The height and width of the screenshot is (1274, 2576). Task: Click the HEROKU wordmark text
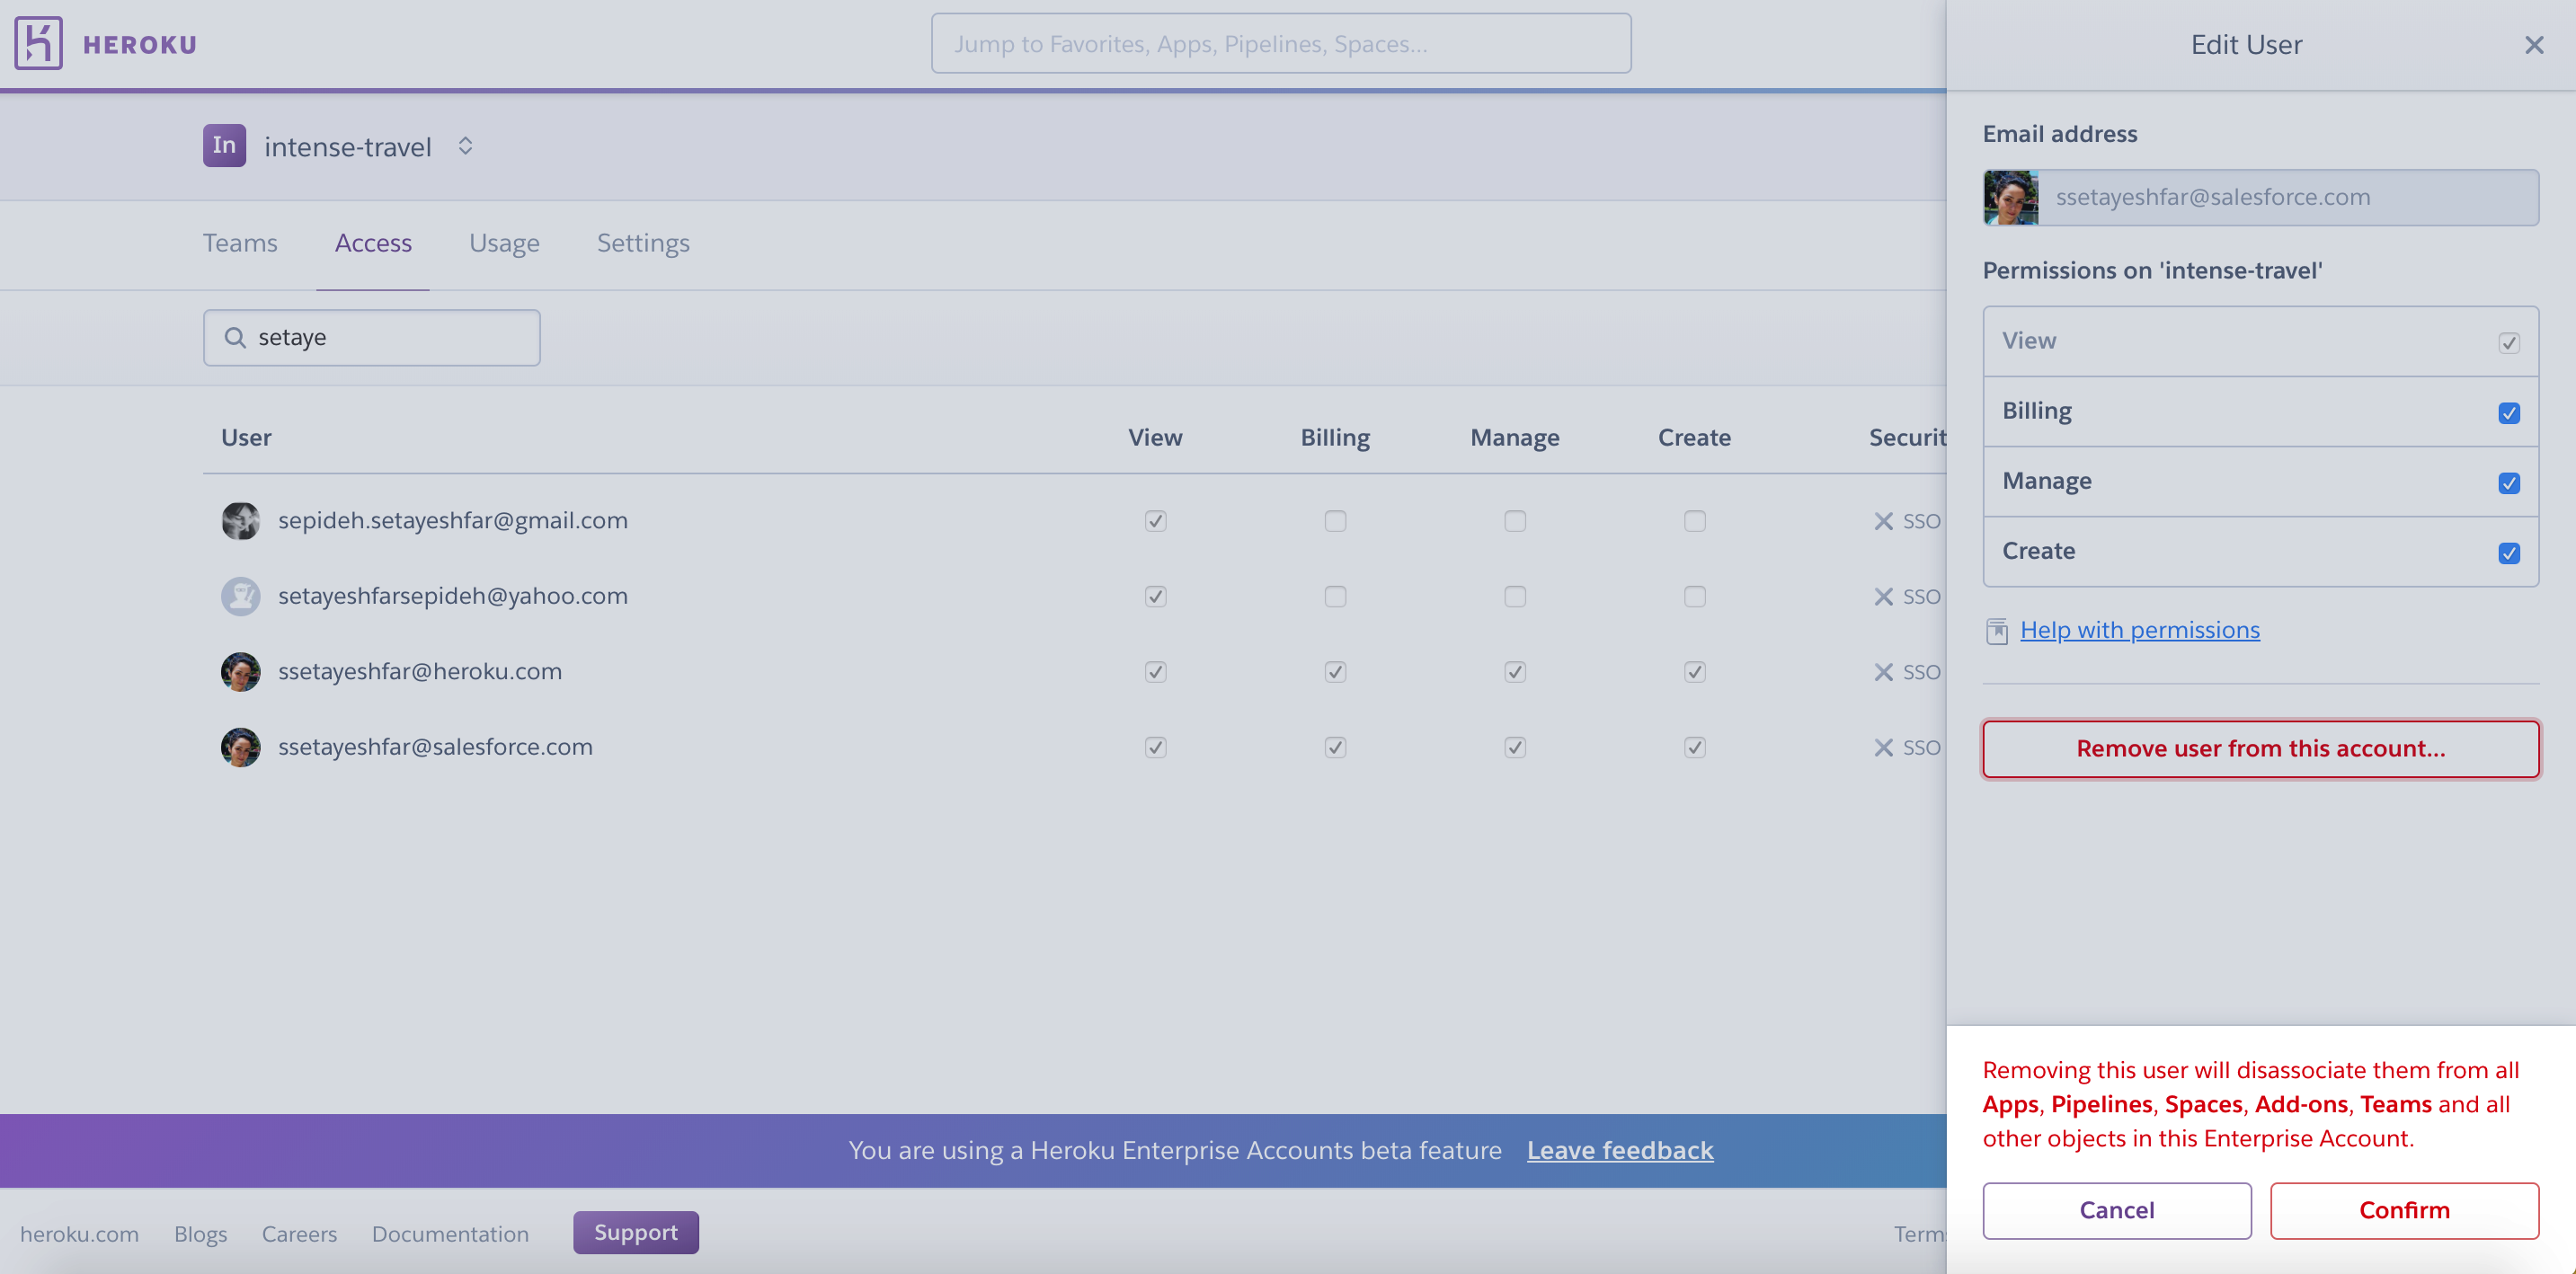[140, 45]
